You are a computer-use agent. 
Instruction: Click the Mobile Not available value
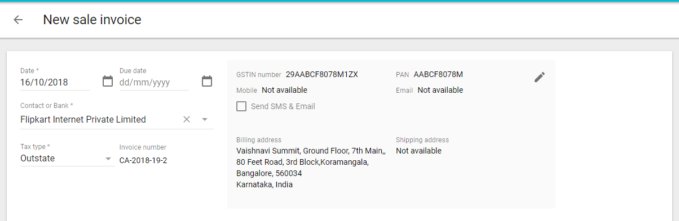(284, 90)
